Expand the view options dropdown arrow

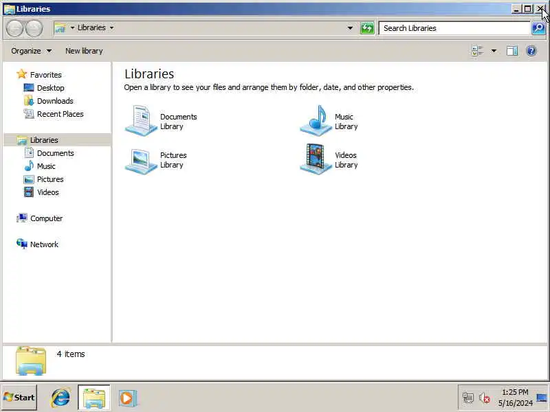tap(494, 51)
